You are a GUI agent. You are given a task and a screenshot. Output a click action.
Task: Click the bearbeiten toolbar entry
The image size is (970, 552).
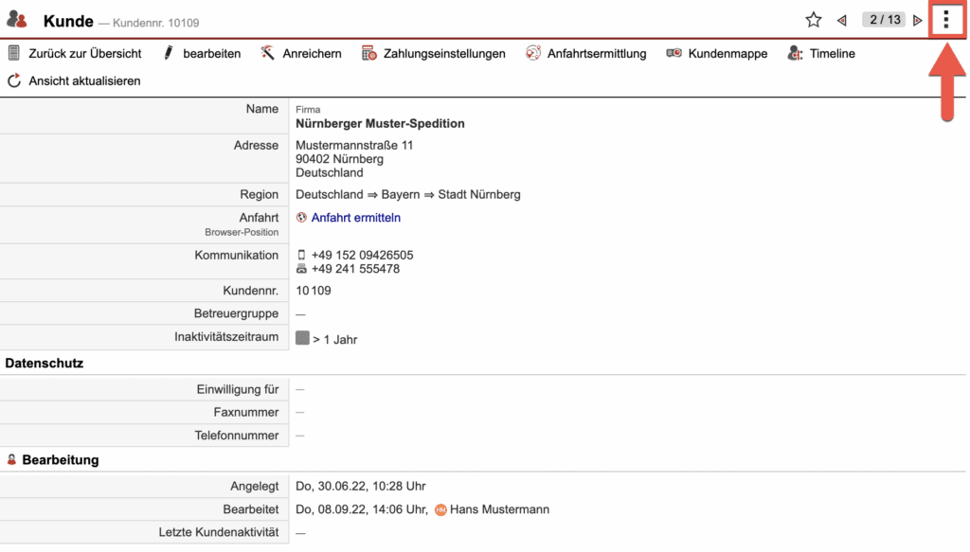[213, 53]
